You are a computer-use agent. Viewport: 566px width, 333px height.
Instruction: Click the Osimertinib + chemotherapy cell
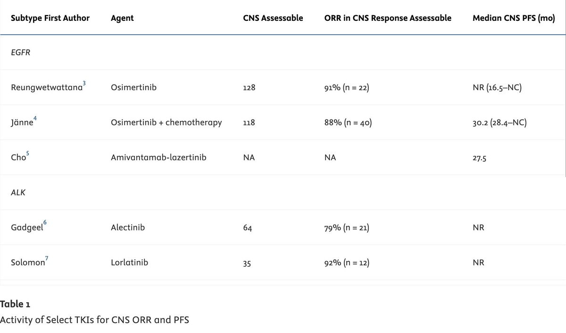point(166,122)
